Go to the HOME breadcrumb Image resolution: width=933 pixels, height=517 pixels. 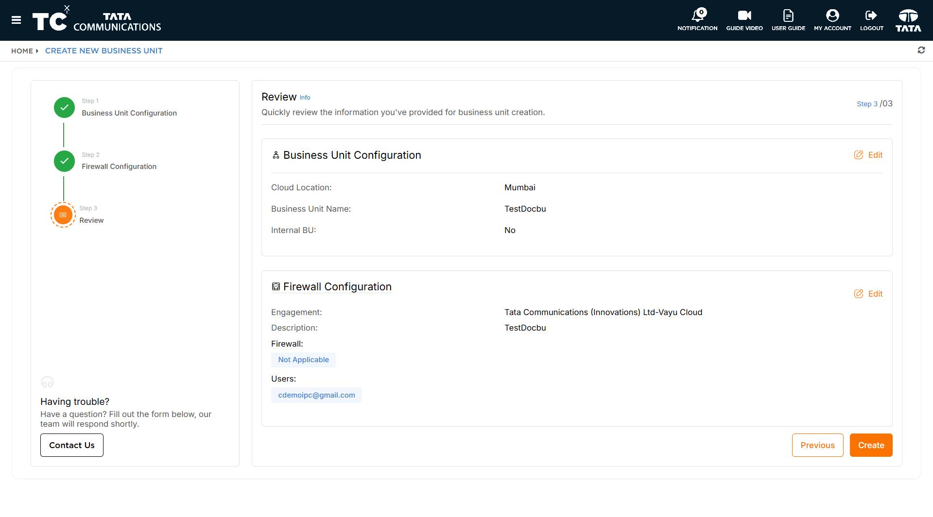22,50
